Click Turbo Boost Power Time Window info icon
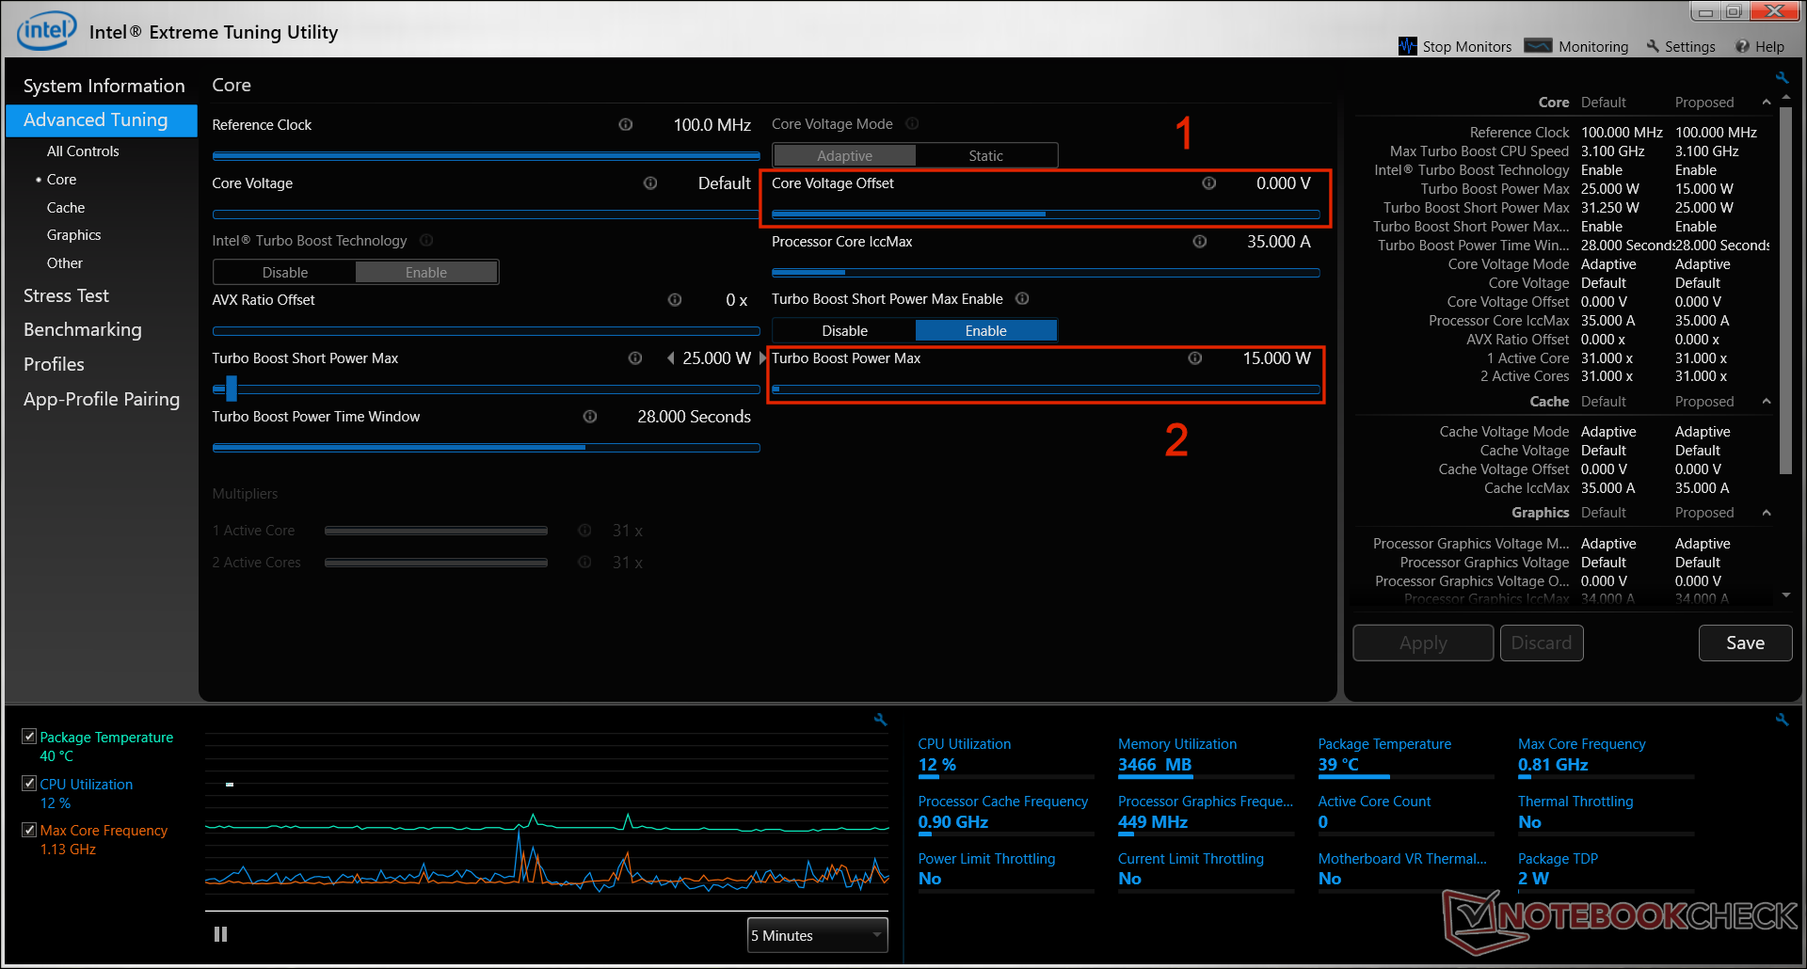Image resolution: width=1807 pixels, height=969 pixels. 589,416
